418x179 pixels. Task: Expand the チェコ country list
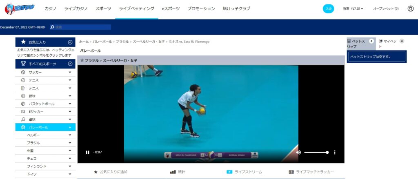[70, 158]
